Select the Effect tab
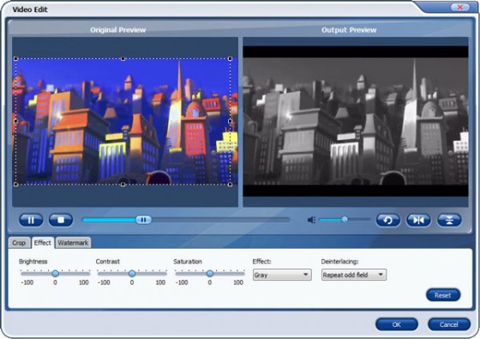Image resolution: width=480 pixels, height=339 pixels. tap(43, 243)
